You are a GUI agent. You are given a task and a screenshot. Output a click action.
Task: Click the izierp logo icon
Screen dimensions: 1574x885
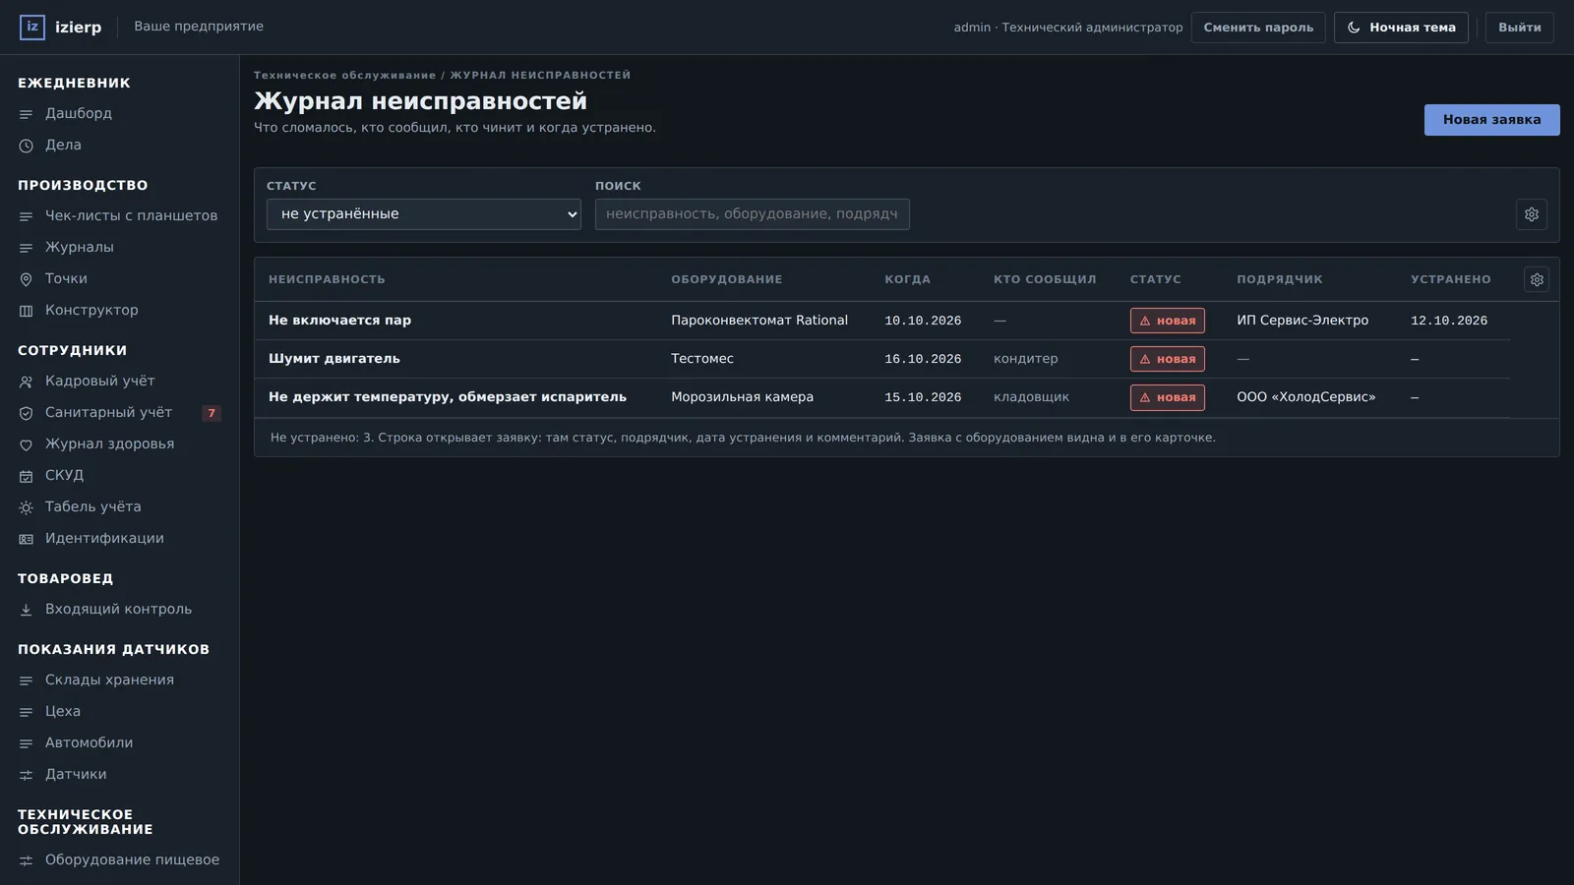coord(32,28)
